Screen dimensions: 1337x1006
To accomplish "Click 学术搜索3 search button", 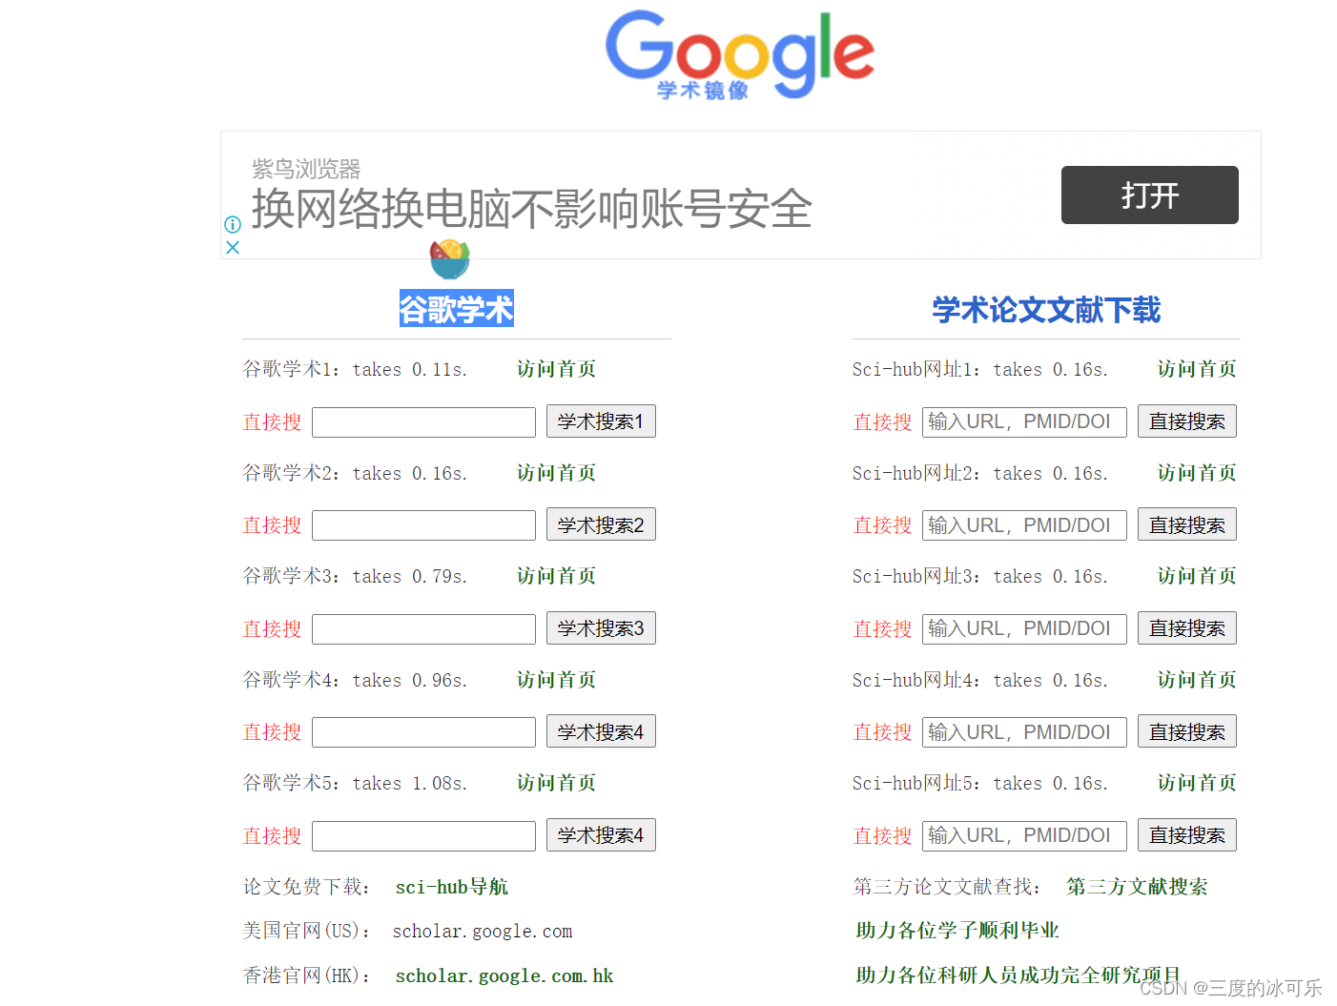I will point(601,627).
